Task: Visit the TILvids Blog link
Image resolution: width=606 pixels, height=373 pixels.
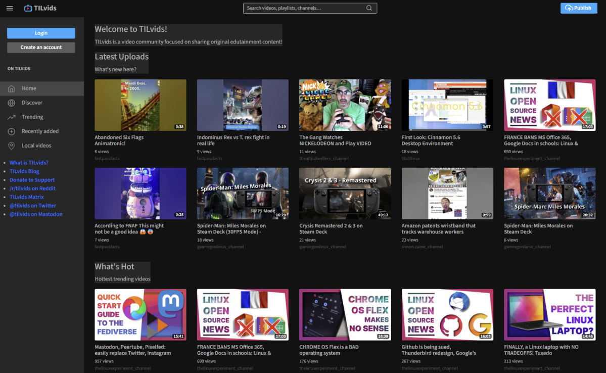Action: point(24,171)
